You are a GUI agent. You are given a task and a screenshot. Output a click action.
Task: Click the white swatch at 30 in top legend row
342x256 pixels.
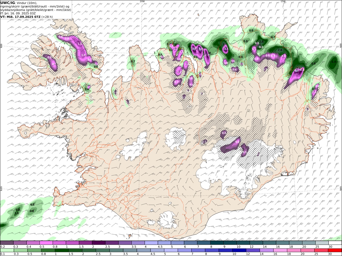(335, 243)
